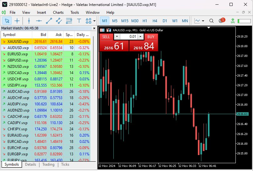The image size is (253, 171).
Task: Sort by the Ask column header
Action: tap(56, 35)
